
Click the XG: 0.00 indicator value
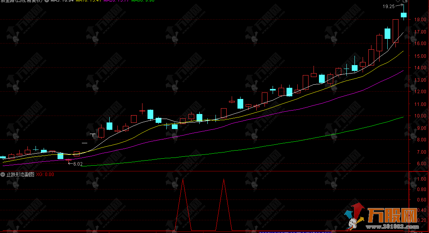tap(45, 174)
